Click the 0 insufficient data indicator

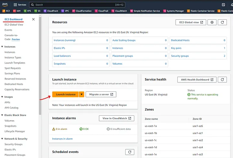(119, 129)
